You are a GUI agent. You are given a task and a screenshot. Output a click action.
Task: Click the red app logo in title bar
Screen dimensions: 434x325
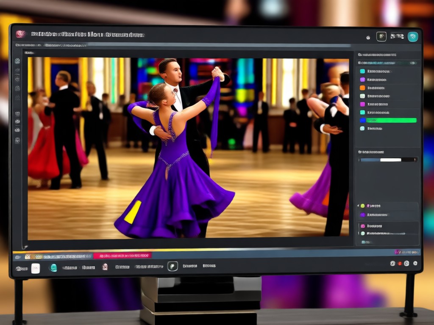click(20, 34)
